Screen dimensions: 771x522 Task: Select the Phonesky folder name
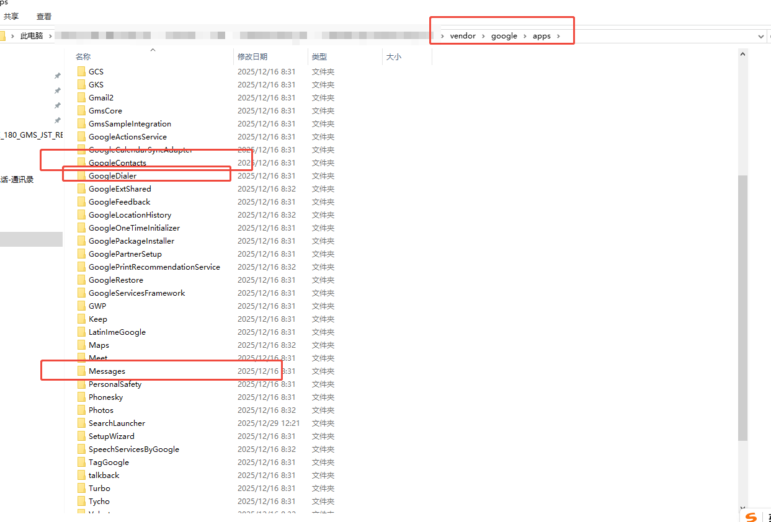106,397
